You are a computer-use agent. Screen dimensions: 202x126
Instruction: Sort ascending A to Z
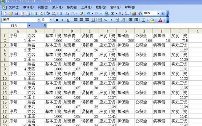pos(121,13)
